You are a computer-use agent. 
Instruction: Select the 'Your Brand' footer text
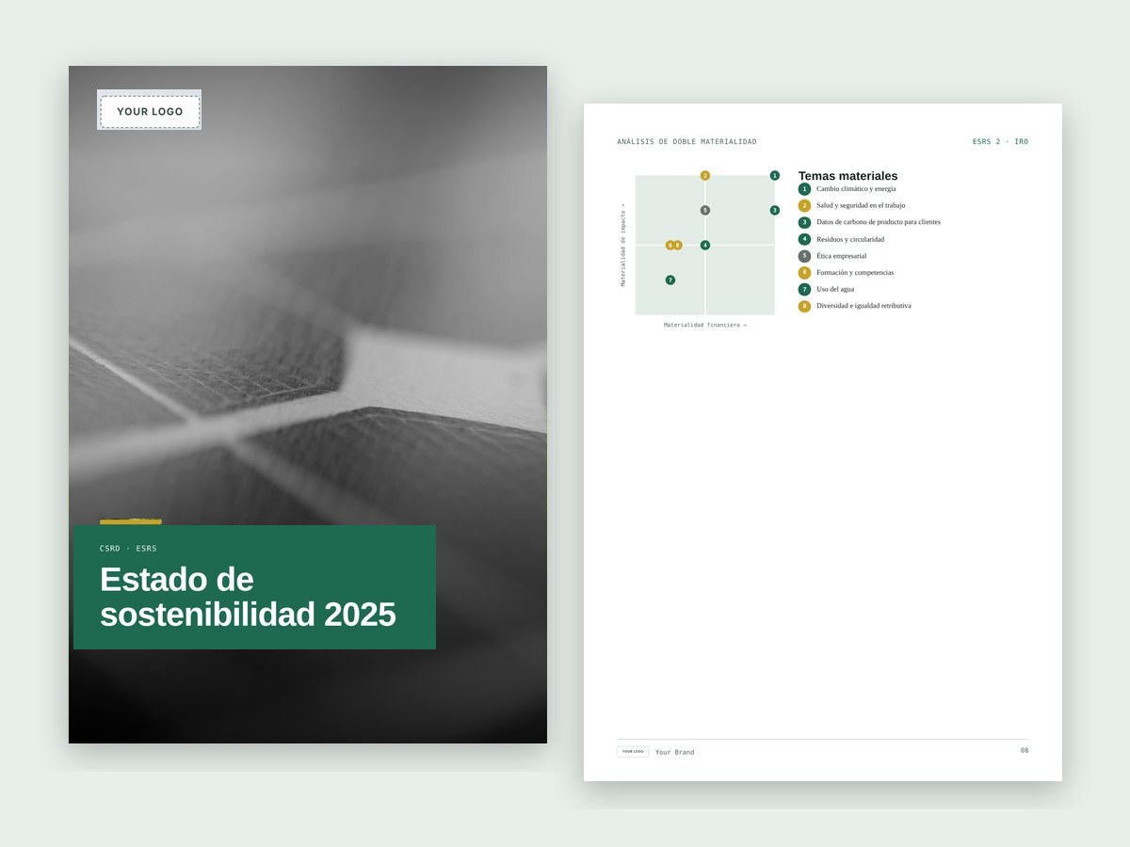click(675, 753)
